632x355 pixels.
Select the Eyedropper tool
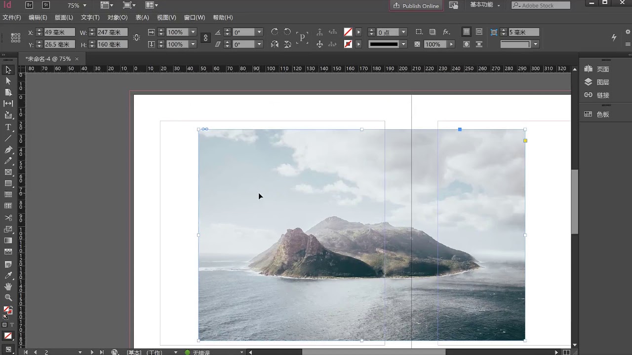tap(8, 276)
